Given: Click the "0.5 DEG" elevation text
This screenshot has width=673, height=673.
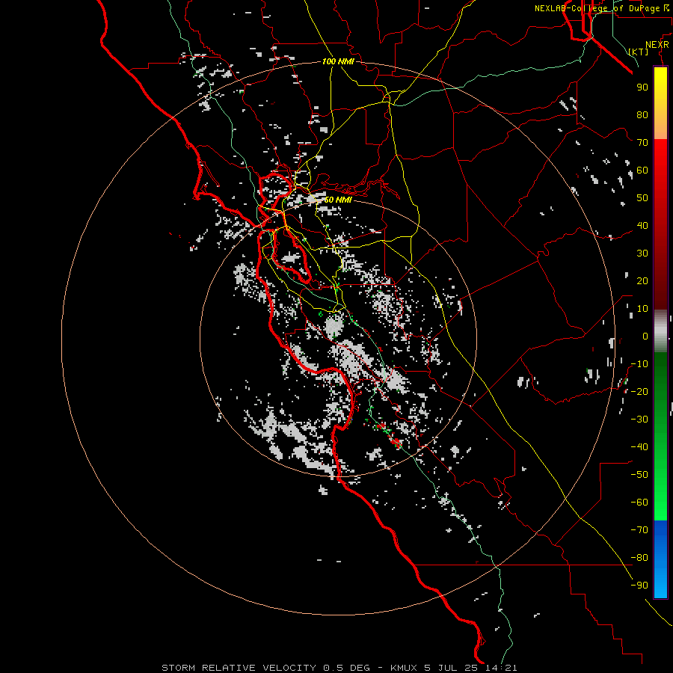Looking at the screenshot, I should click(x=346, y=668).
